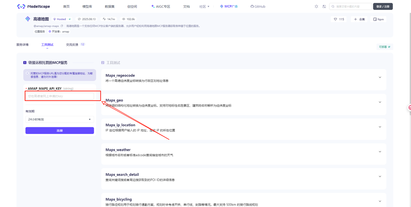Toggle the light/dark theme sun icon
The height and width of the screenshot is (207, 411).
click(316, 6)
